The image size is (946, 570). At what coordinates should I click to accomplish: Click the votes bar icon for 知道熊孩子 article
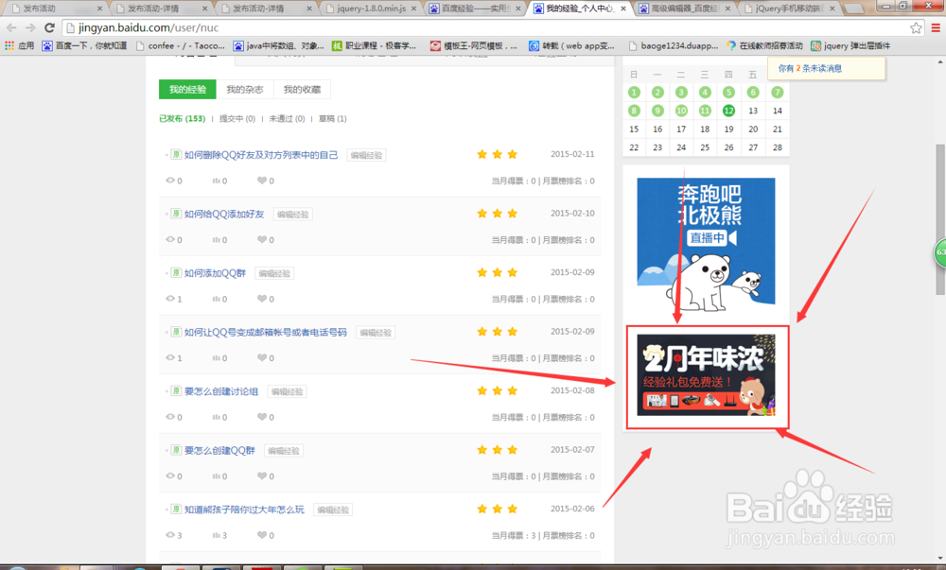pos(216,535)
